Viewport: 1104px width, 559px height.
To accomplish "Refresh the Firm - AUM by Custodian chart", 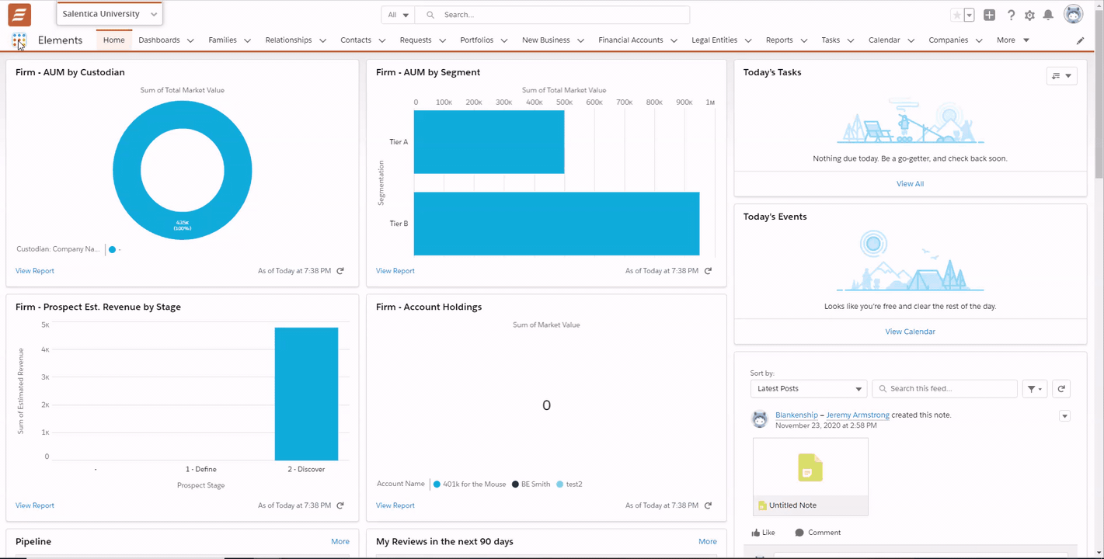I will pyautogui.click(x=340, y=271).
